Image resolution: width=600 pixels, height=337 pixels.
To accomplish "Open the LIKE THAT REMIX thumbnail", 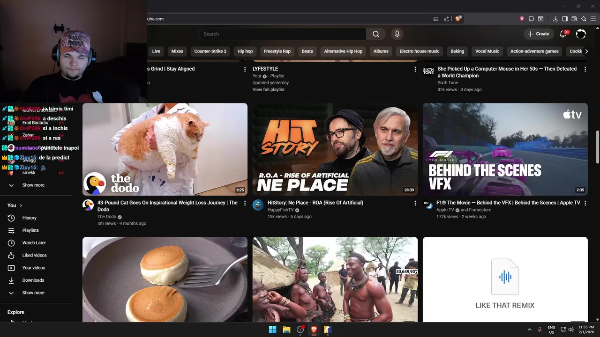I will [x=505, y=279].
